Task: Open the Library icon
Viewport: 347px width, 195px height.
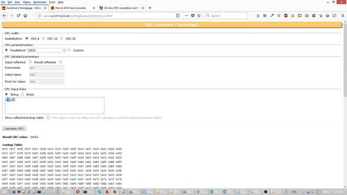Action: pyautogui.click(x=265, y=16)
